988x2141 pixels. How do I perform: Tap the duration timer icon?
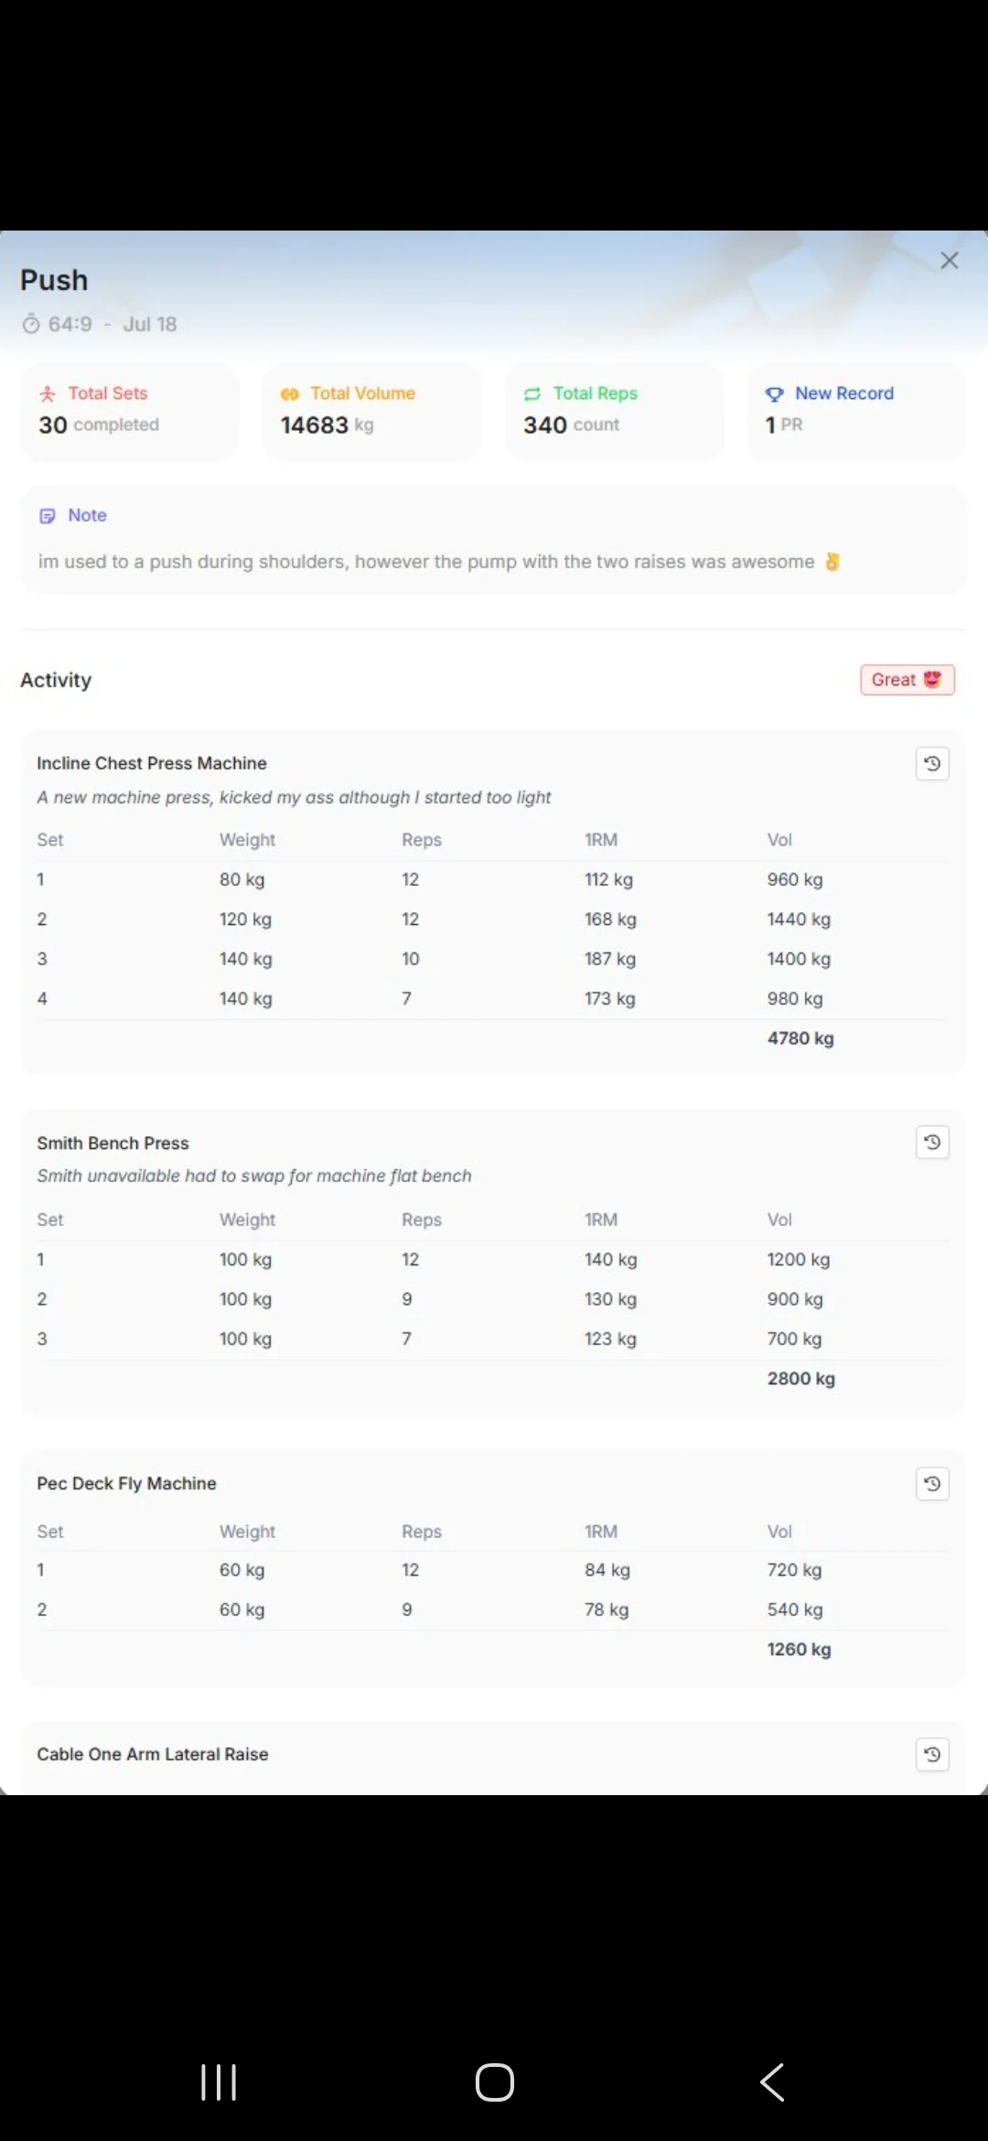click(31, 324)
